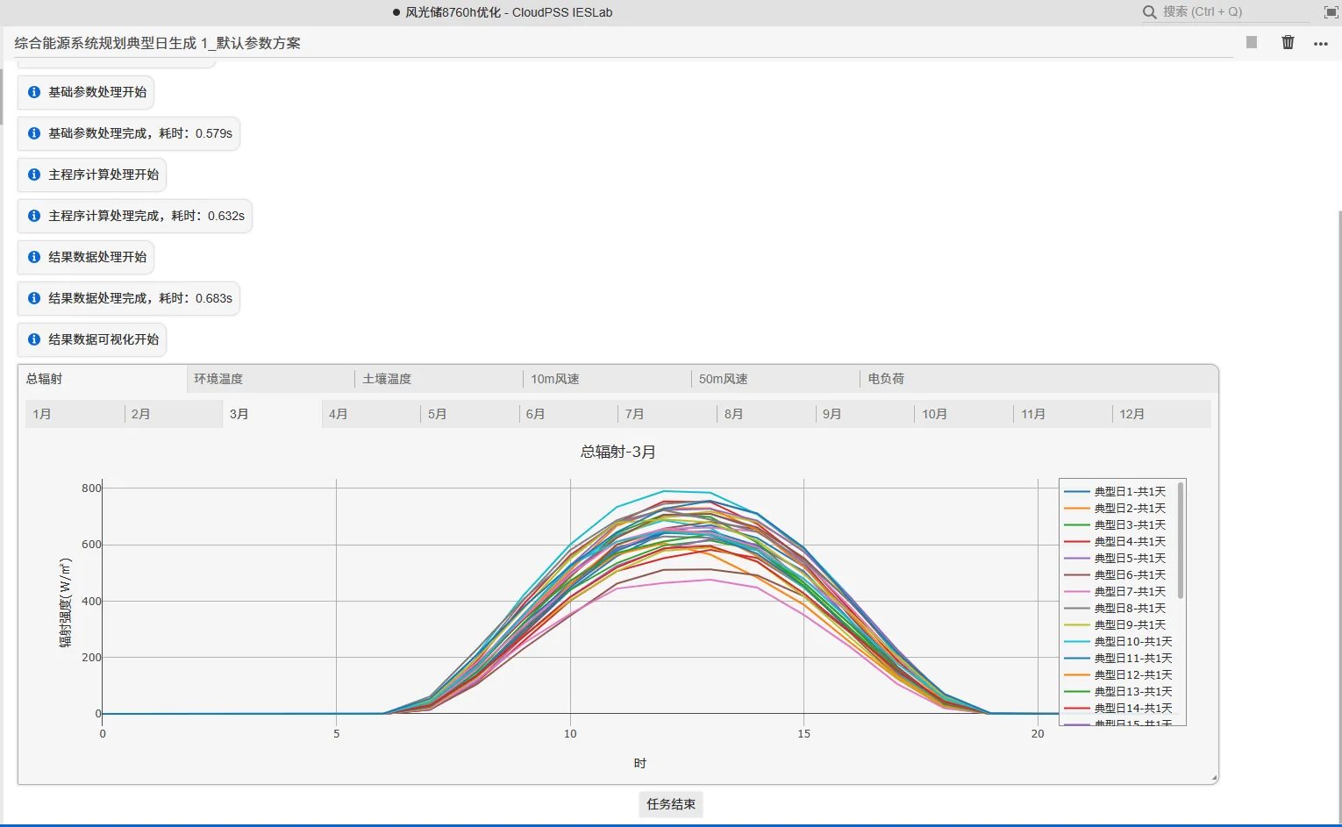The width and height of the screenshot is (1342, 827).
Task: Click the chart legend scrollbar
Action: (1181, 540)
